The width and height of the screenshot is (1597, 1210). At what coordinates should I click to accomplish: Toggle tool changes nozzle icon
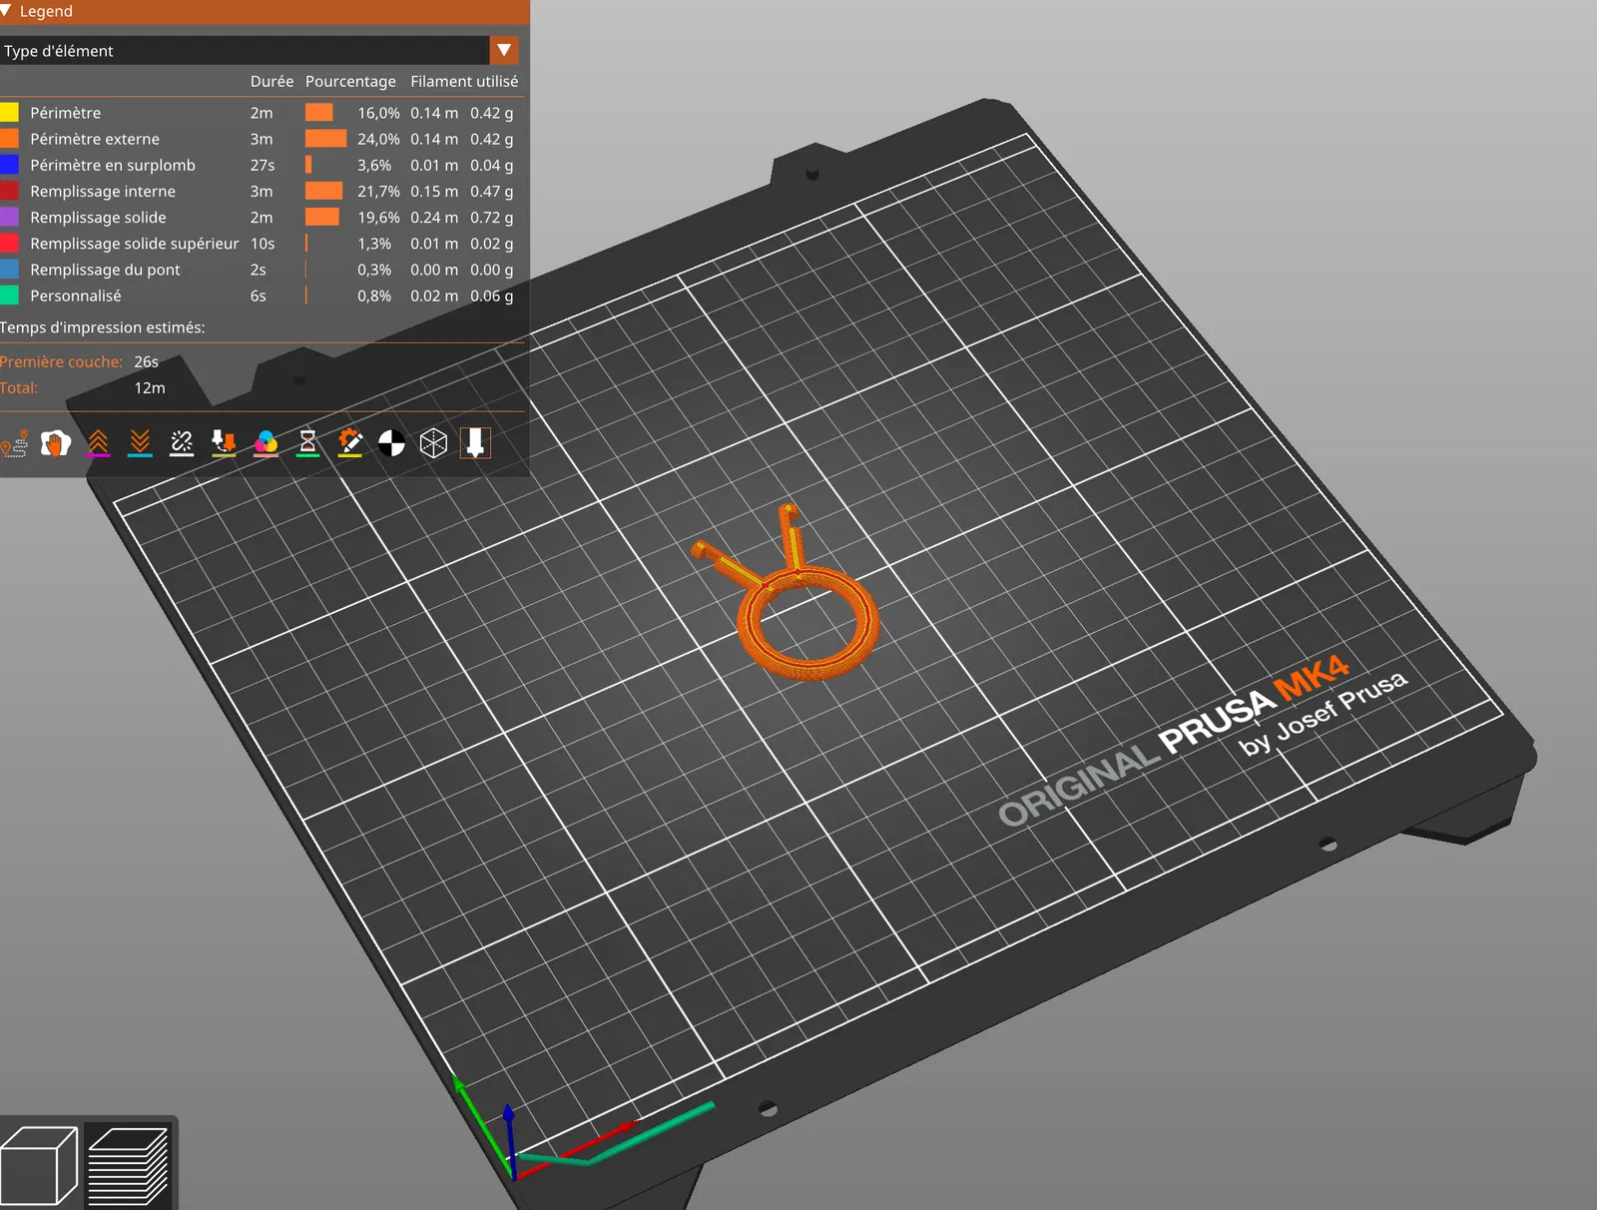(x=224, y=443)
